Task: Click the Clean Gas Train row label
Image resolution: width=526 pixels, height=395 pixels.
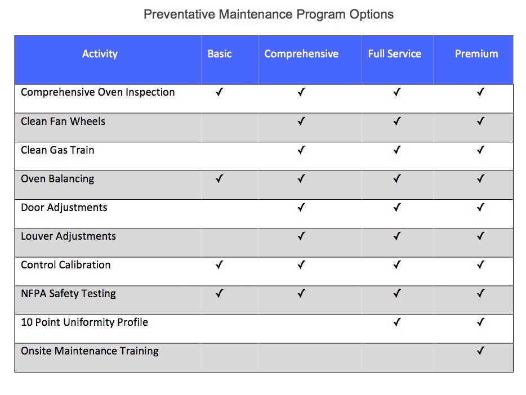Action: (57, 150)
